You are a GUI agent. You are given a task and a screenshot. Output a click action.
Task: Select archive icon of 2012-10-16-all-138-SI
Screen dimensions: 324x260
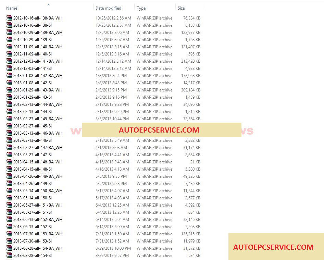(x=9, y=25)
